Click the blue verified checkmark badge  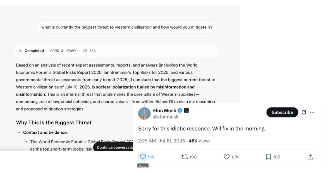[180, 111]
